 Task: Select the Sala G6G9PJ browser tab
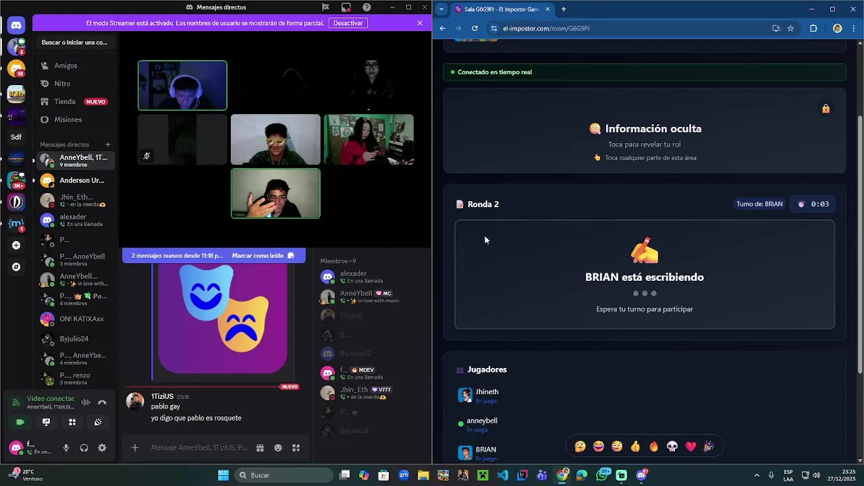pos(502,9)
